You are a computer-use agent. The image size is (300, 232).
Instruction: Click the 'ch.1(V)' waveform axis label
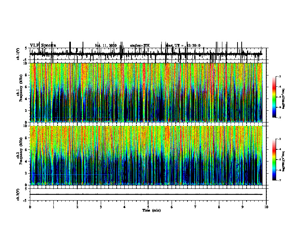18,54
